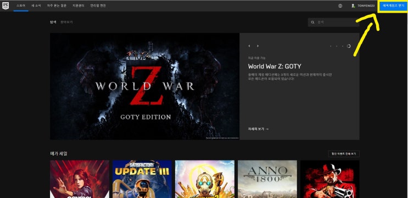
Task: Select the 탐색 discover sub-tab
Action: [x=53, y=22]
